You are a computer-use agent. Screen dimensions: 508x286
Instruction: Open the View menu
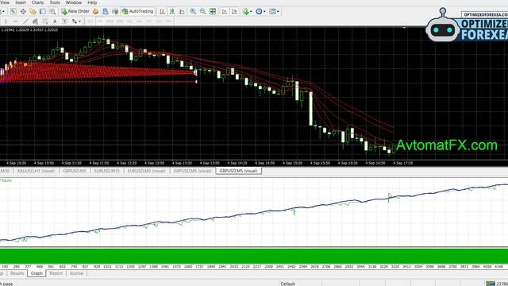point(5,2)
